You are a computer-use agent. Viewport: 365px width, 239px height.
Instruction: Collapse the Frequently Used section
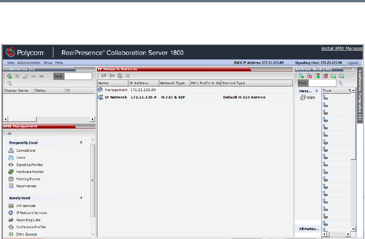pyautogui.click(x=81, y=142)
